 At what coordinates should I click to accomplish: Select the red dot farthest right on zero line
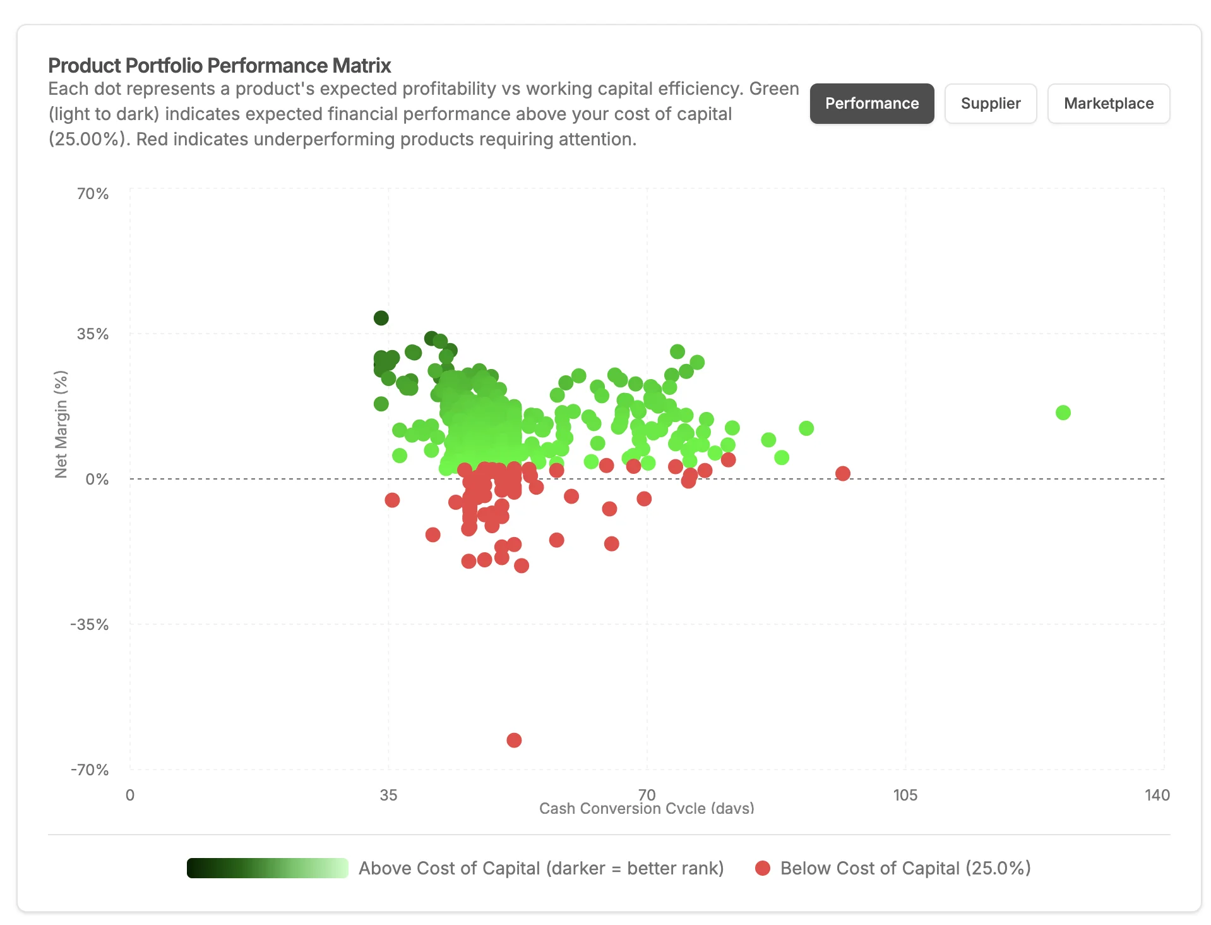click(x=842, y=473)
